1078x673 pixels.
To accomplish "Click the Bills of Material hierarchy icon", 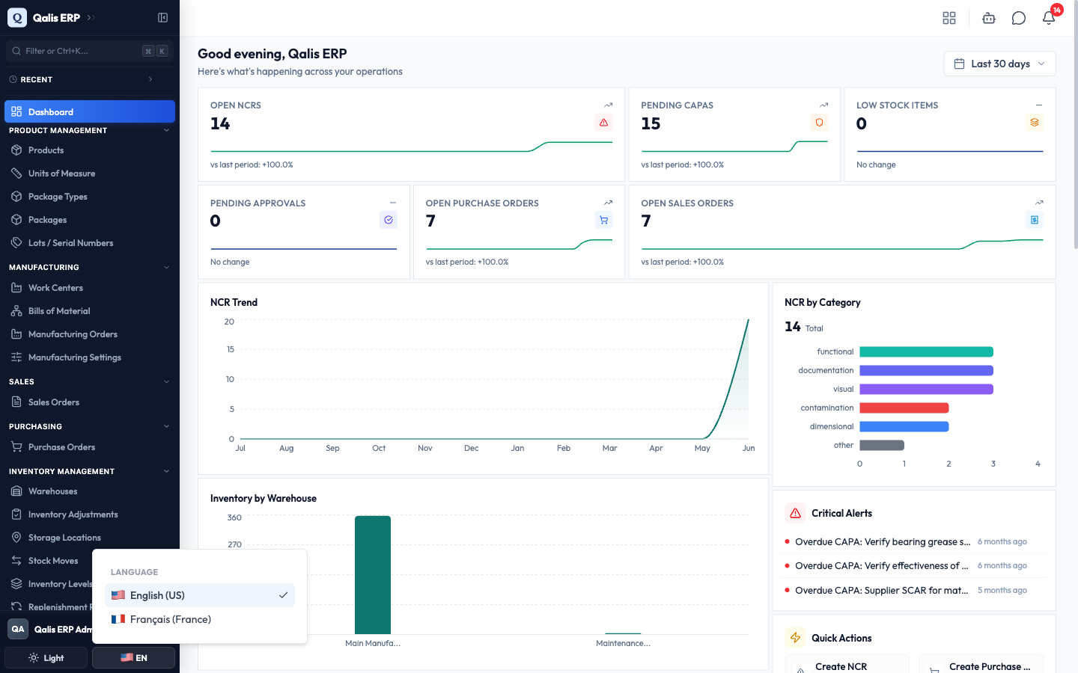I will point(16,311).
